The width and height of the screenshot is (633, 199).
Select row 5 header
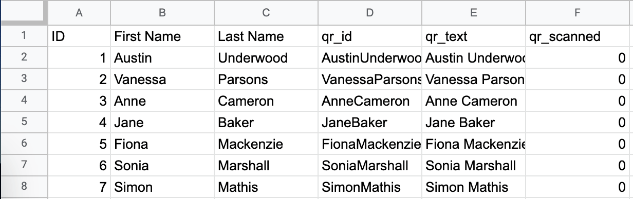[x=24, y=123]
